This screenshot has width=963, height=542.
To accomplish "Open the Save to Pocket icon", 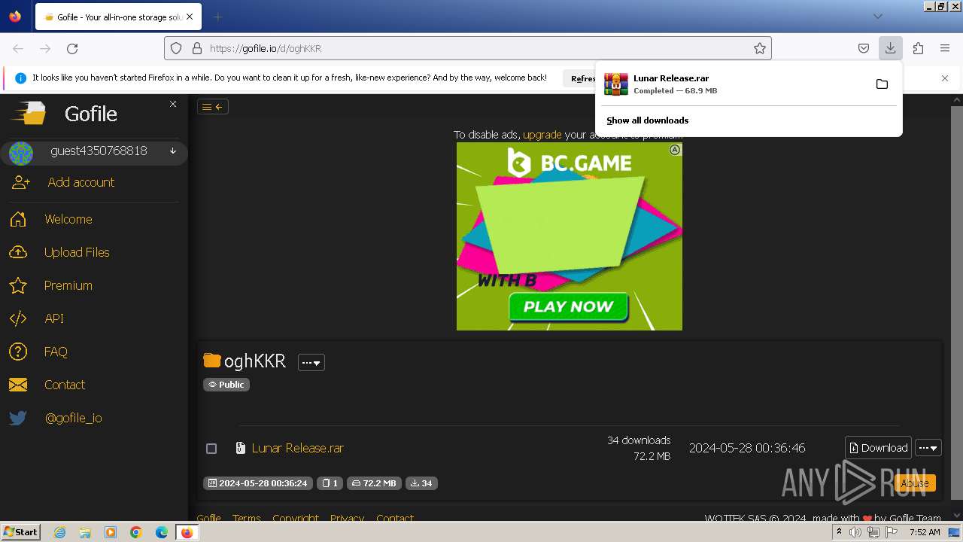I will tap(864, 48).
